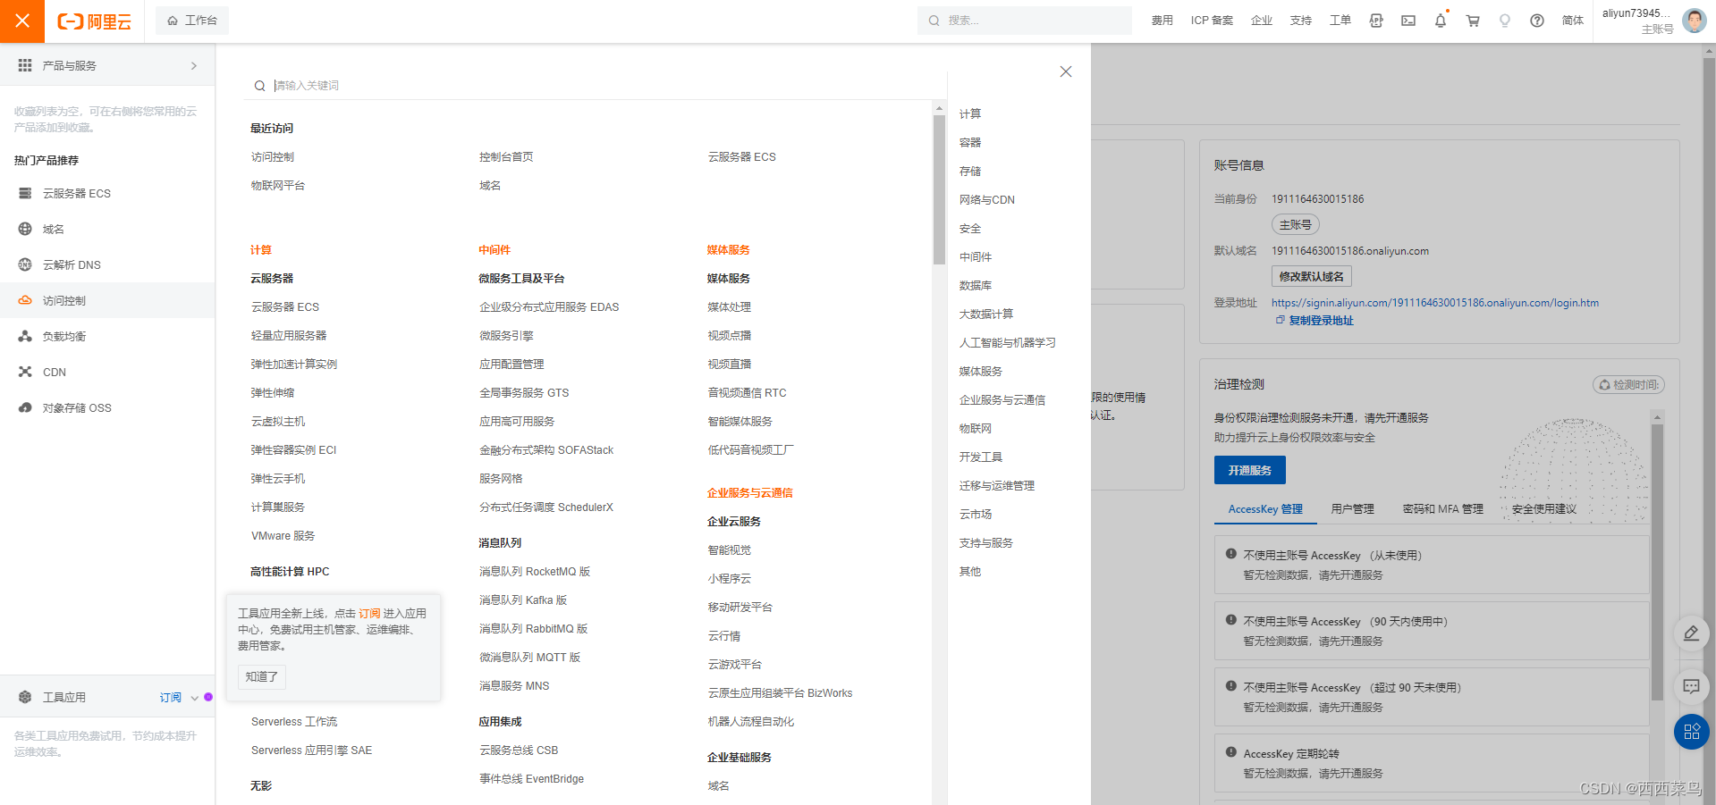This screenshot has width=1716, height=805.
Task: Open 轻量应用服务器 product link
Action: [x=289, y=336]
